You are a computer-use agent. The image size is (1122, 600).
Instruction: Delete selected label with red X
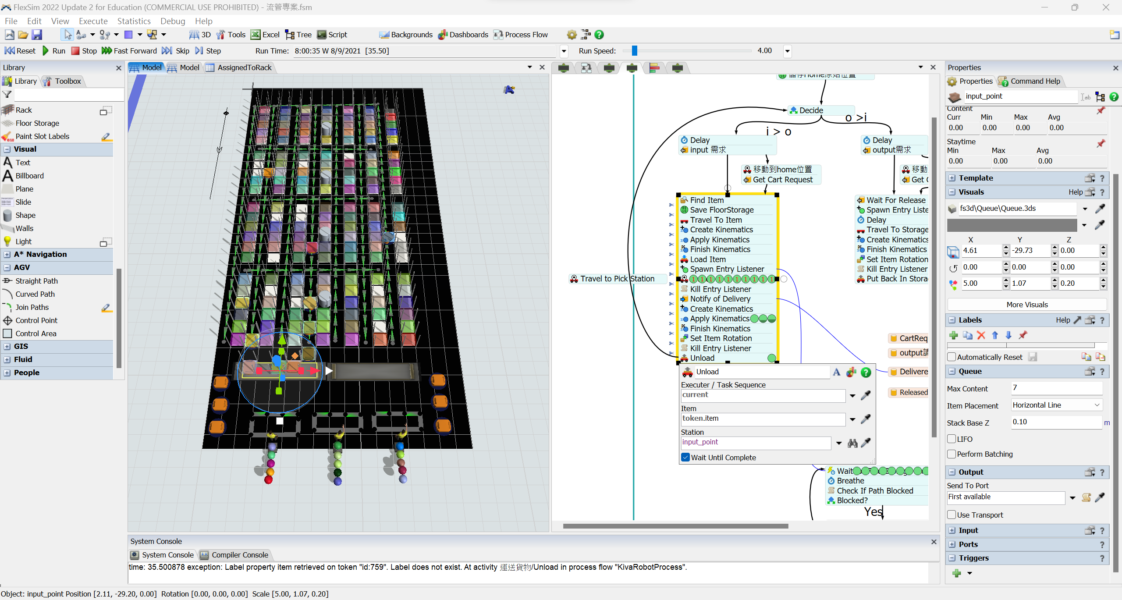click(981, 335)
